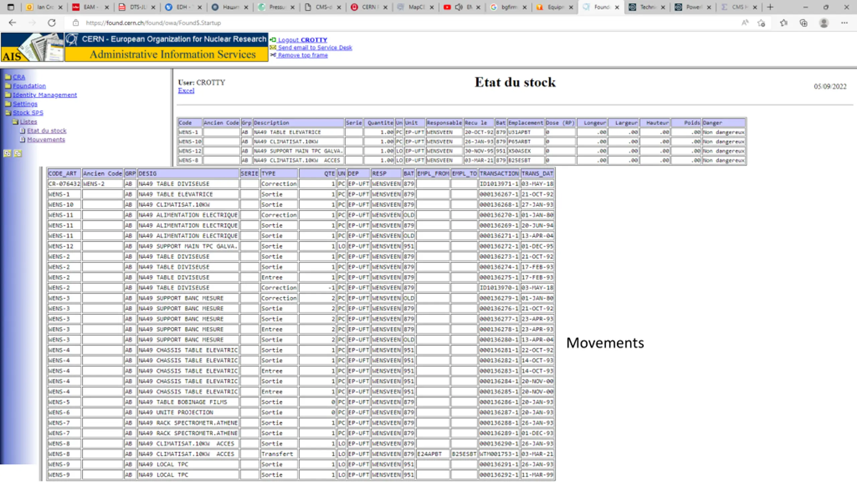Click the browser refresh icon
The width and height of the screenshot is (857, 482).
[52, 23]
